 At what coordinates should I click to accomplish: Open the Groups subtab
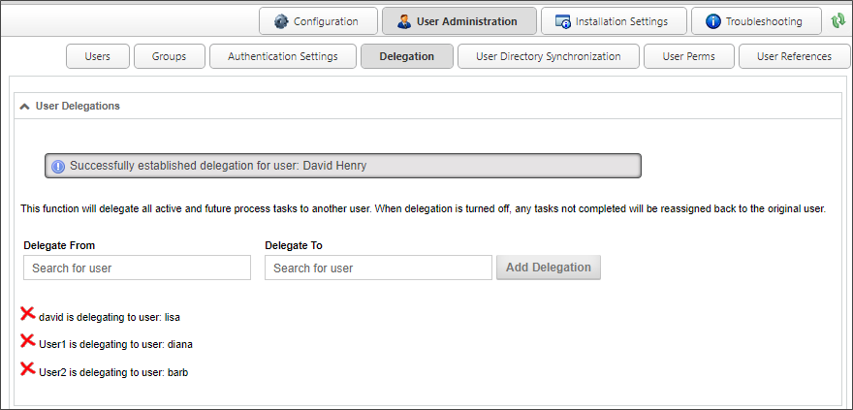pyautogui.click(x=170, y=56)
